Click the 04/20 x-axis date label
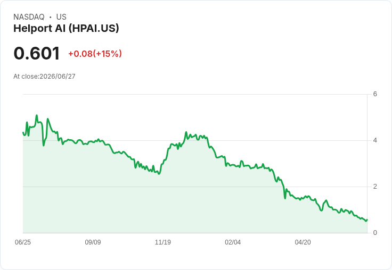The image size is (392, 270). point(303,242)
